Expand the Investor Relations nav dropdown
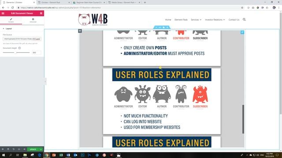 [215, 20]
